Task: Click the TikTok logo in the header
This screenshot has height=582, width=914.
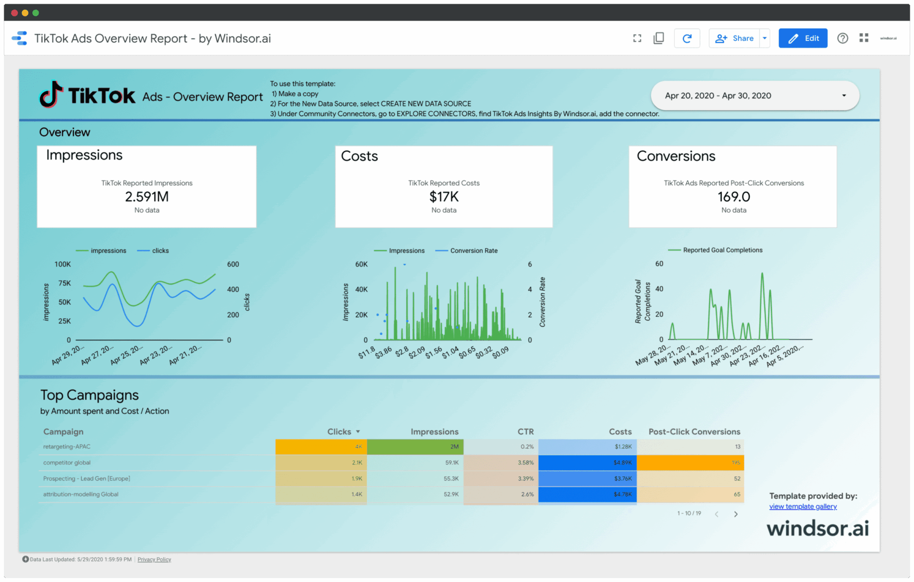Action: click(x=88, y=95)
